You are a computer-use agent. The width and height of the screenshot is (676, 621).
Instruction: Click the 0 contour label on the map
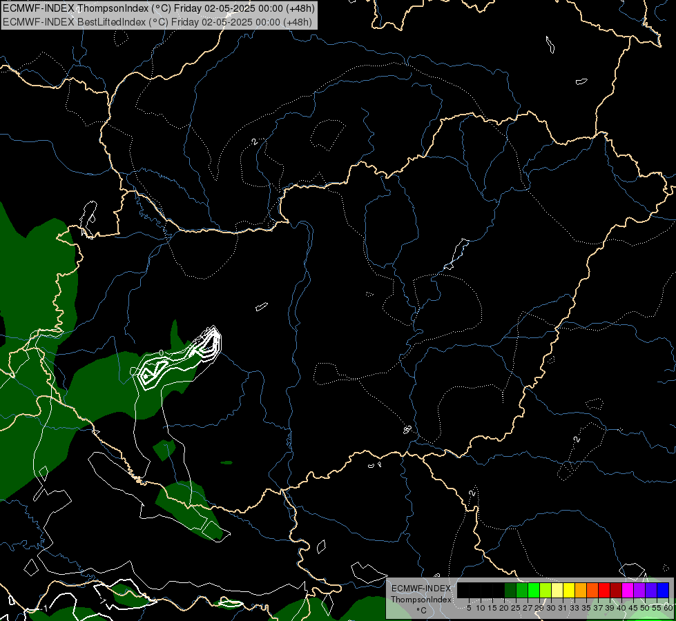click(162, 353)
